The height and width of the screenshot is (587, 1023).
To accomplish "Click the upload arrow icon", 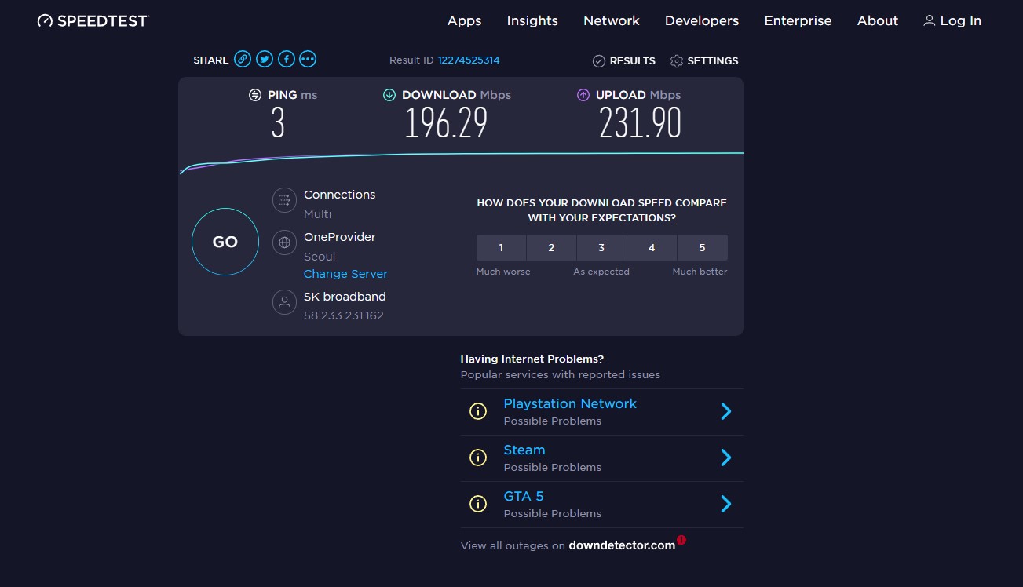I will [583, 95].
